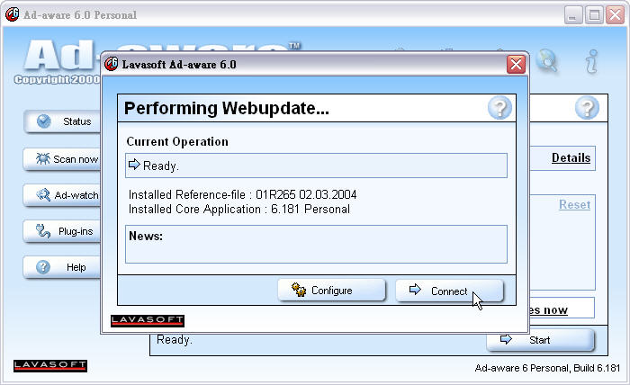Click the 'Performing Webupdate...' heading
Viewport: 630px width, 385px height.
227,109
